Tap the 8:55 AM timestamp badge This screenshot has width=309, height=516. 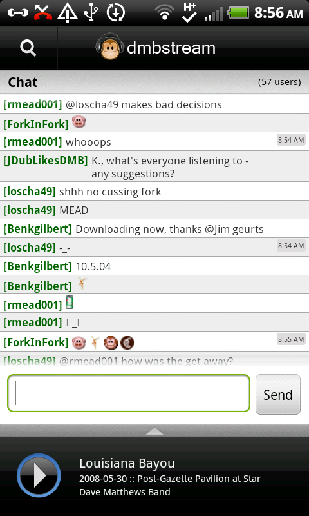pyautogui.click(x=291, y=339)
